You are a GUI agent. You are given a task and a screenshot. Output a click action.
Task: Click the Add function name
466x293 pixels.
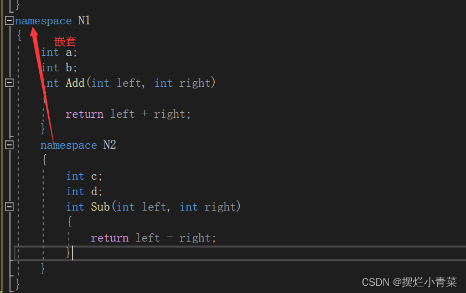[x=75, y=83]
